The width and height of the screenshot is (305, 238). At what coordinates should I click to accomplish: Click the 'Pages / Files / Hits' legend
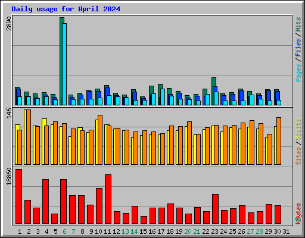pyautogui.click(x=298, y=49)
